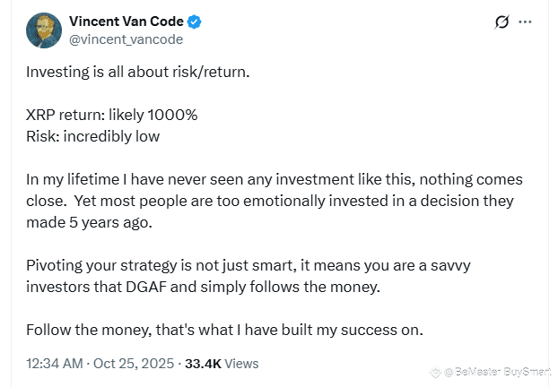Open Vincent Van Code's profile avatar
The width and height of the screenshot is (558, 387).
coord(44,30)
